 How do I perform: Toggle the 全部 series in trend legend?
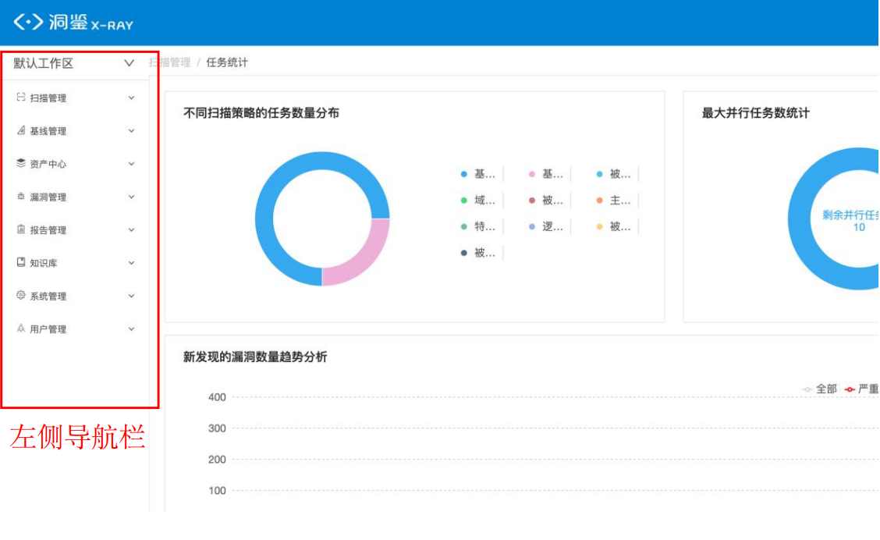pyautogui.click(x=820, y=389)
